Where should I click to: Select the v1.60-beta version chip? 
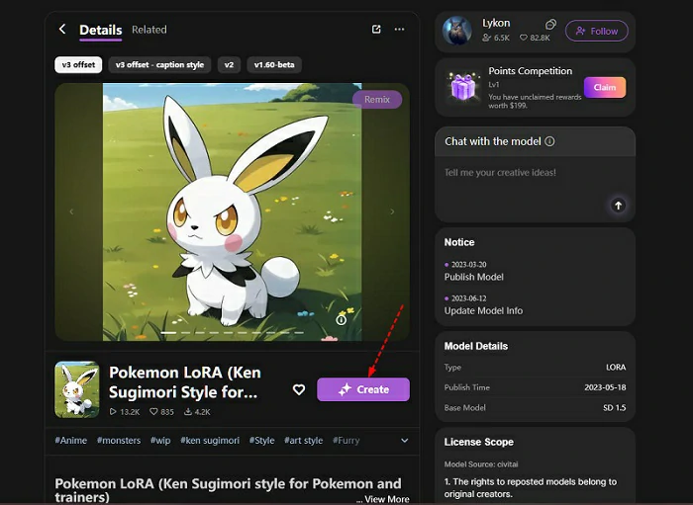[x=273, y=65]
